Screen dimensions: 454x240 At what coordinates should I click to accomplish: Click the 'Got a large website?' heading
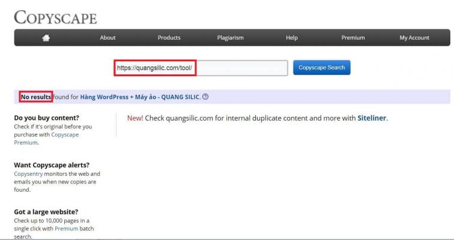coord(46,212)
